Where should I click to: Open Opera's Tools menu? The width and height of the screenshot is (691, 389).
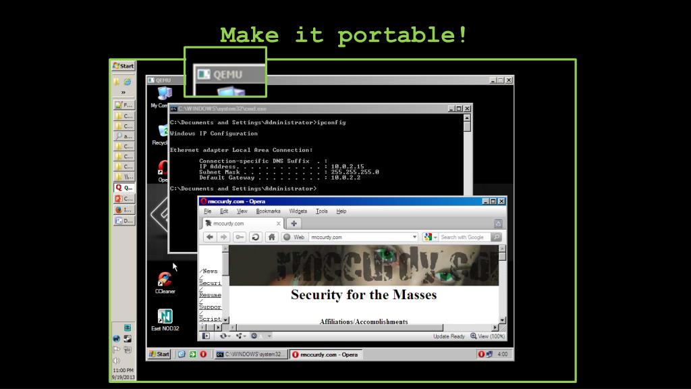(322, 211)
